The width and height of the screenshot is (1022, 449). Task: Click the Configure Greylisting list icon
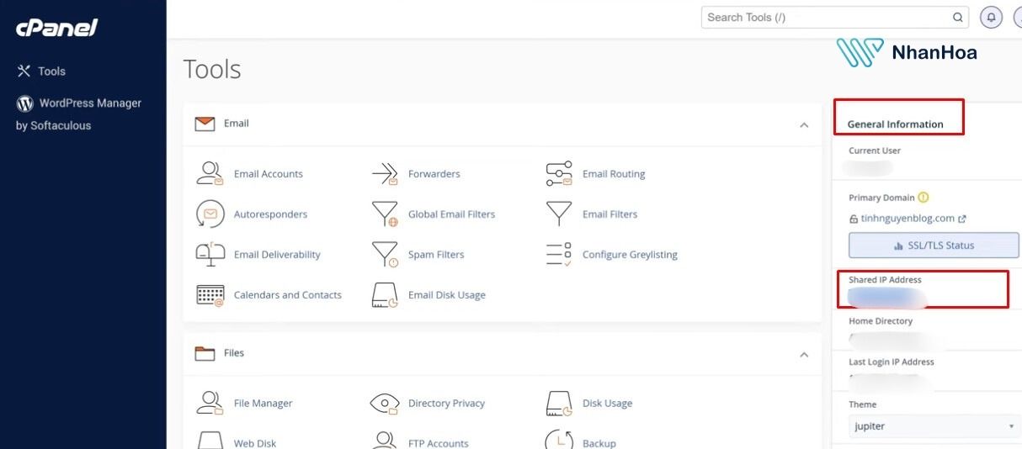pyautogui.click(x=559, y=254)
